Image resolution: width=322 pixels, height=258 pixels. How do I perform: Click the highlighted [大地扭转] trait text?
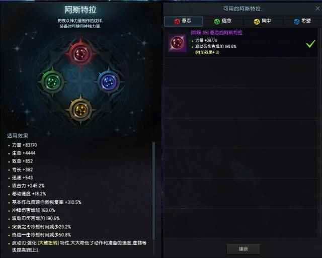48,243
